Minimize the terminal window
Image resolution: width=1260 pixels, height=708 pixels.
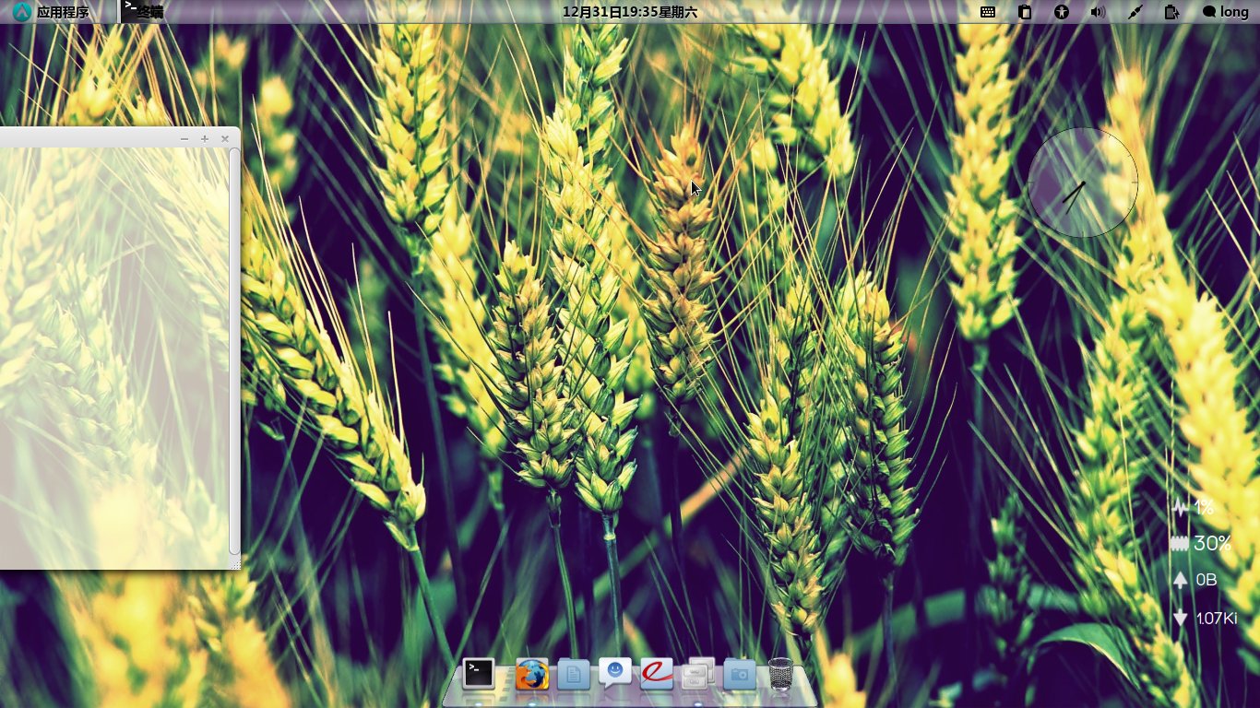184,139
